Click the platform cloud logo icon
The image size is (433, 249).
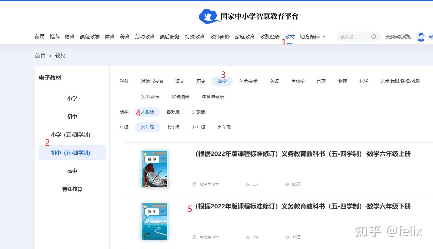tap(210, 16)
